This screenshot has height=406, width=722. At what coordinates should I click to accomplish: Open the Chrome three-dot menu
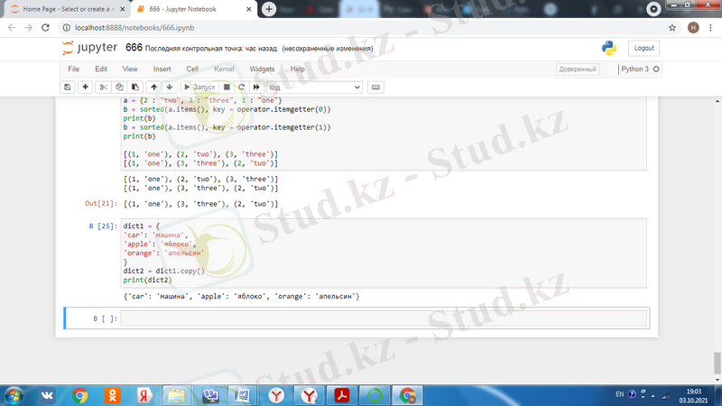710,28
